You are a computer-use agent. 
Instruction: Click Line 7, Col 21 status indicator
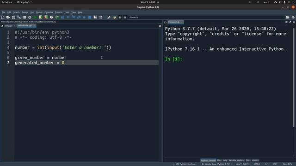click(242, 164)
